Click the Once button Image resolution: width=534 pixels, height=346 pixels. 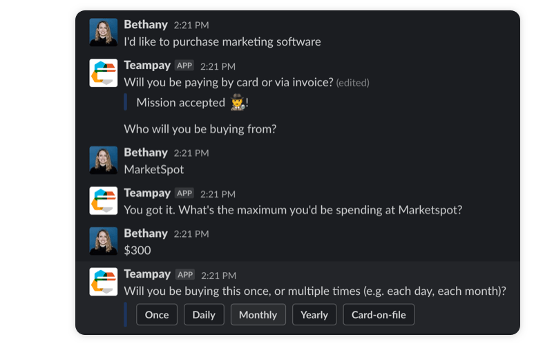(157, 315)
